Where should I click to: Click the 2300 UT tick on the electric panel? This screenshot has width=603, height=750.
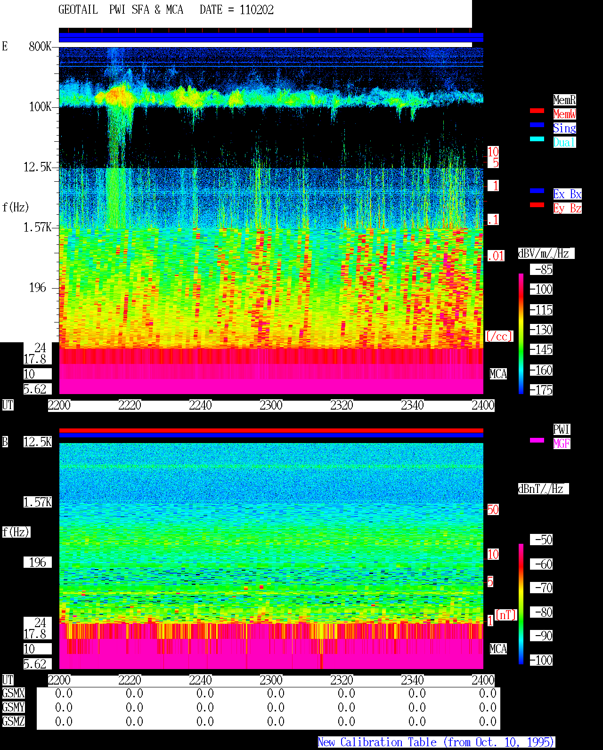tap(271, 405)
